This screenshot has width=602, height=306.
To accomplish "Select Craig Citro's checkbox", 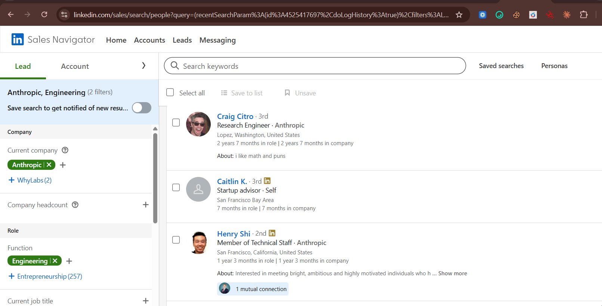I will click(176, 123).
